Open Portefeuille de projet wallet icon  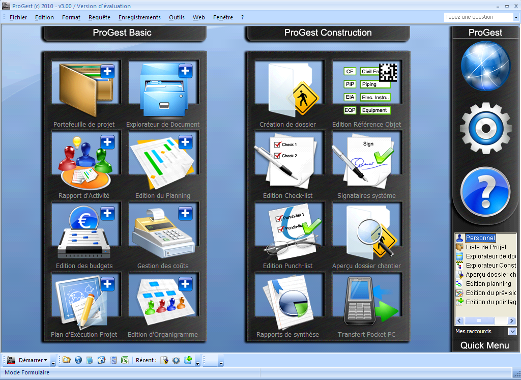pos(86,90)
